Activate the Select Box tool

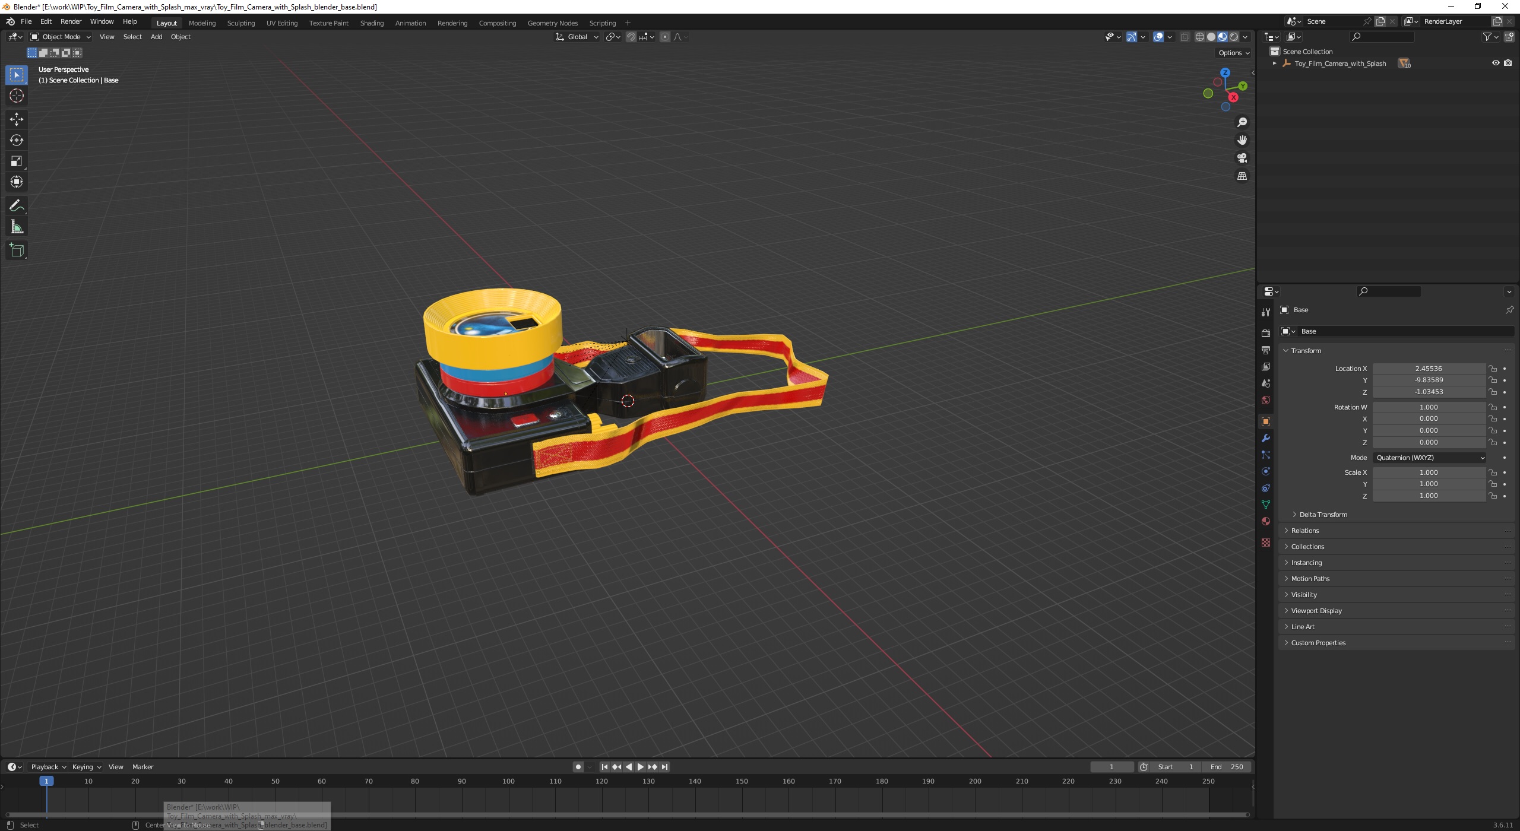tap(17, 75)
